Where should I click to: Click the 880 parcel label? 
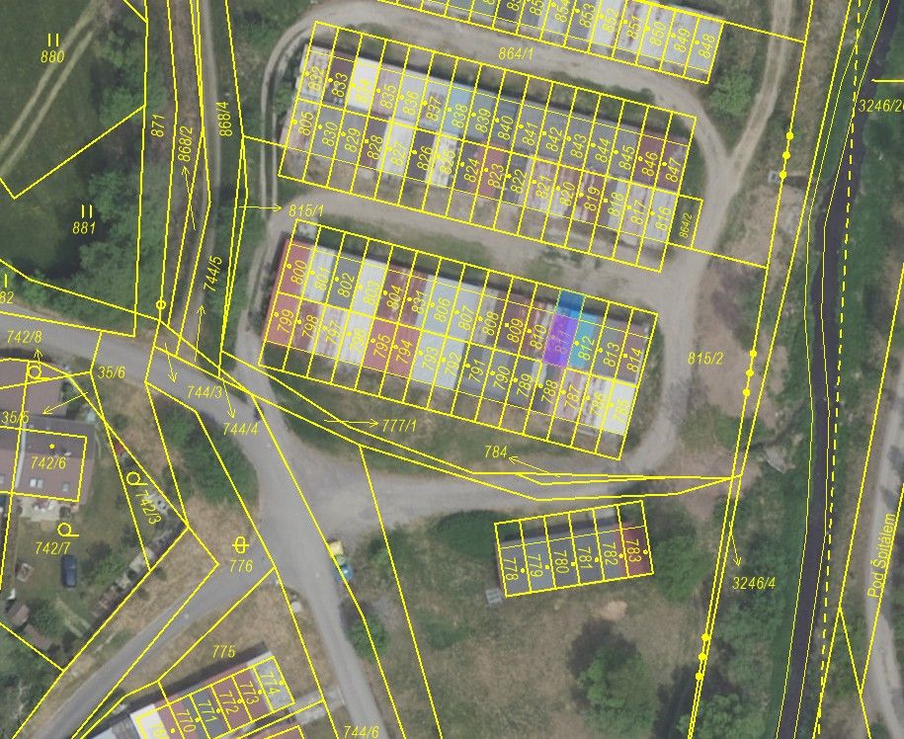[x=52, y=56]
